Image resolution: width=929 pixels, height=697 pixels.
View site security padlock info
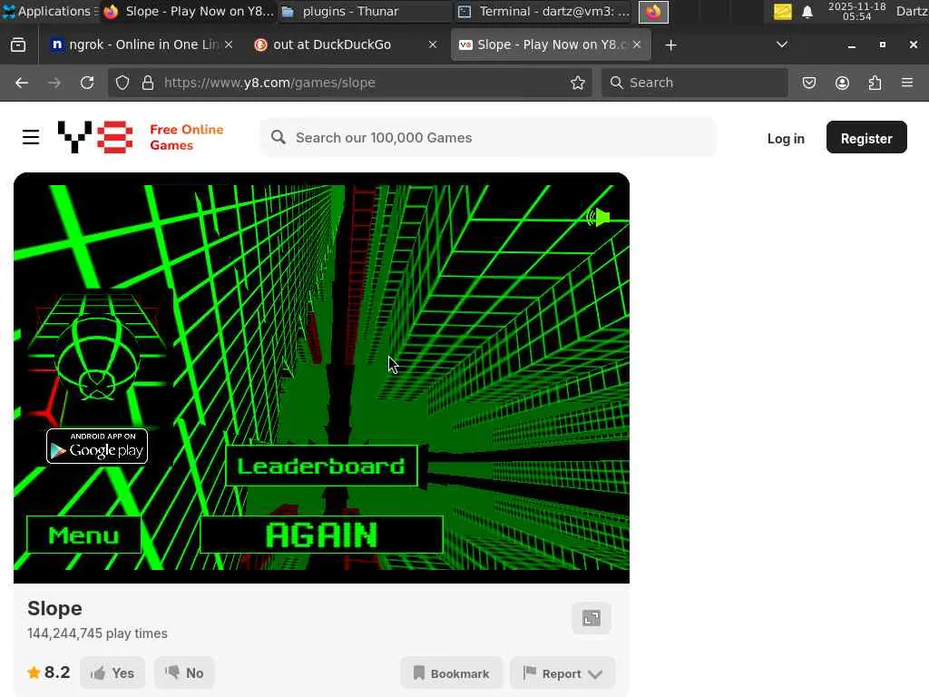148,83
